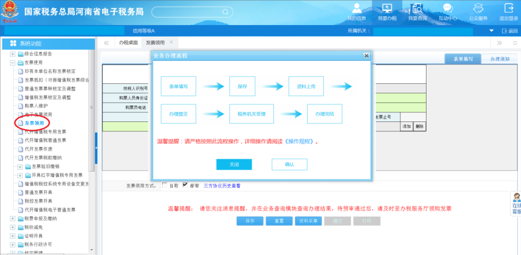This screenshot has height=255, width=521.
Task: Select the 办理须知 tab
Action: (x=500, y=59)
